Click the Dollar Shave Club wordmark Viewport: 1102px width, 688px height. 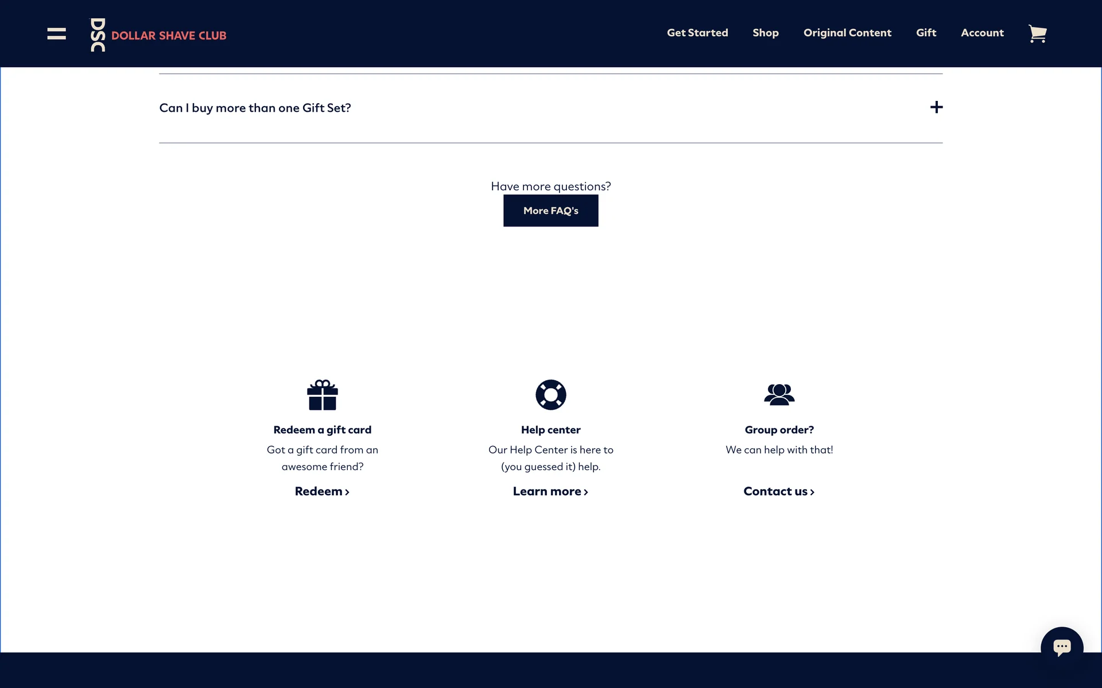pyautogui.click(x=169, y=36)
